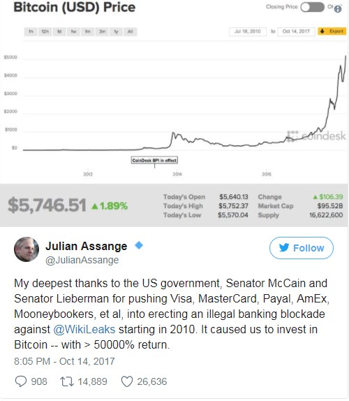The image size is (349, 401).
Task: Open the end date field Oct 14, 2017
Action: click(x=296, y=31)
